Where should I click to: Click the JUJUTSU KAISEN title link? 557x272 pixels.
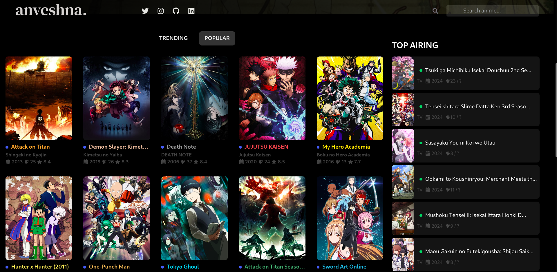click(266, 147)
